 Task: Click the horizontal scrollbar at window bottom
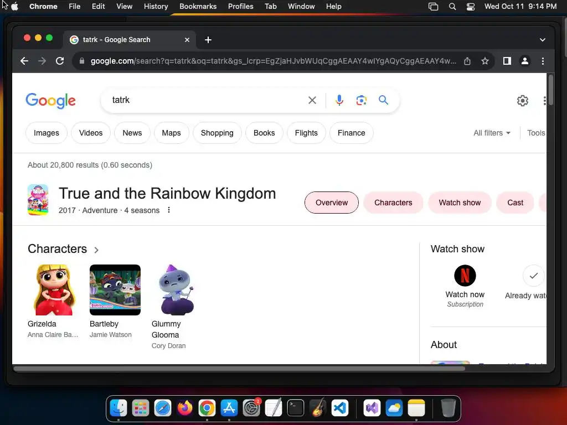[x=239, y=369]
